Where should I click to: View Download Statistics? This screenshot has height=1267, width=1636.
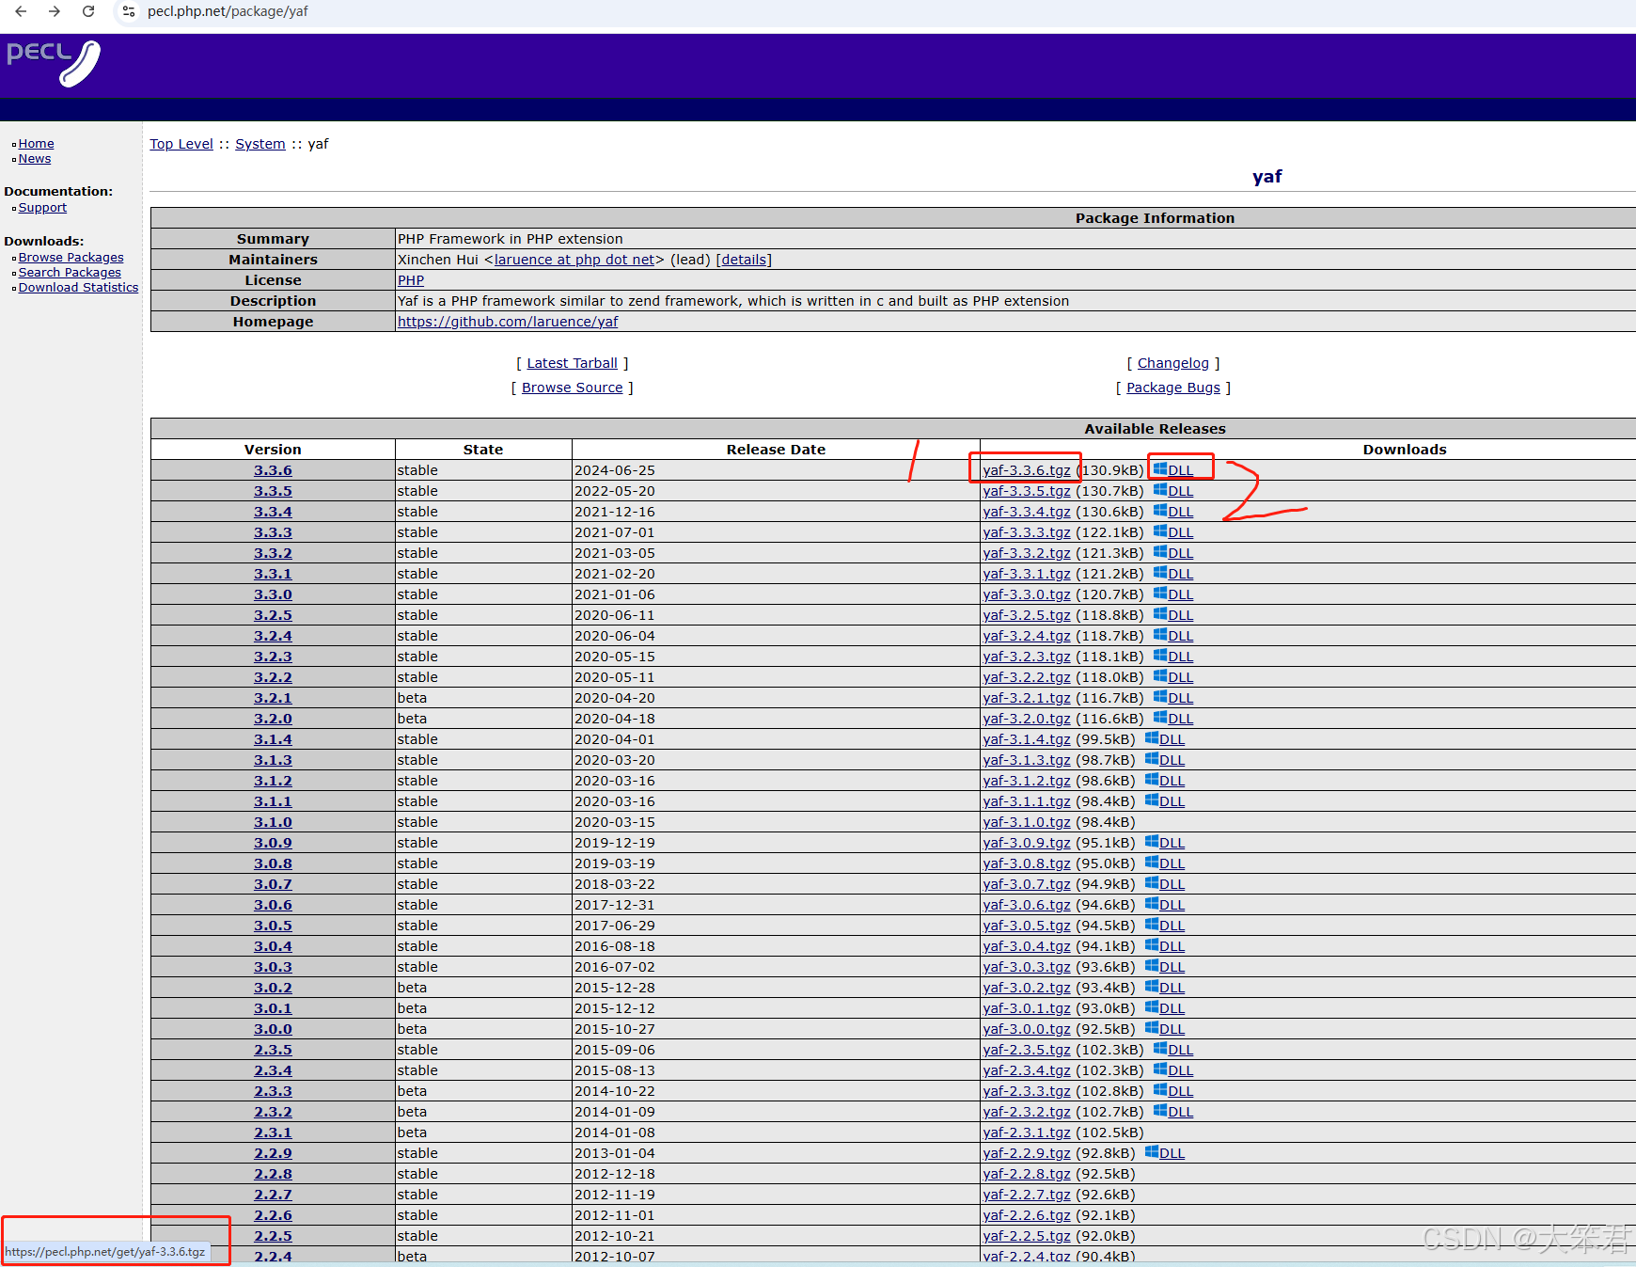pos(78,288)
